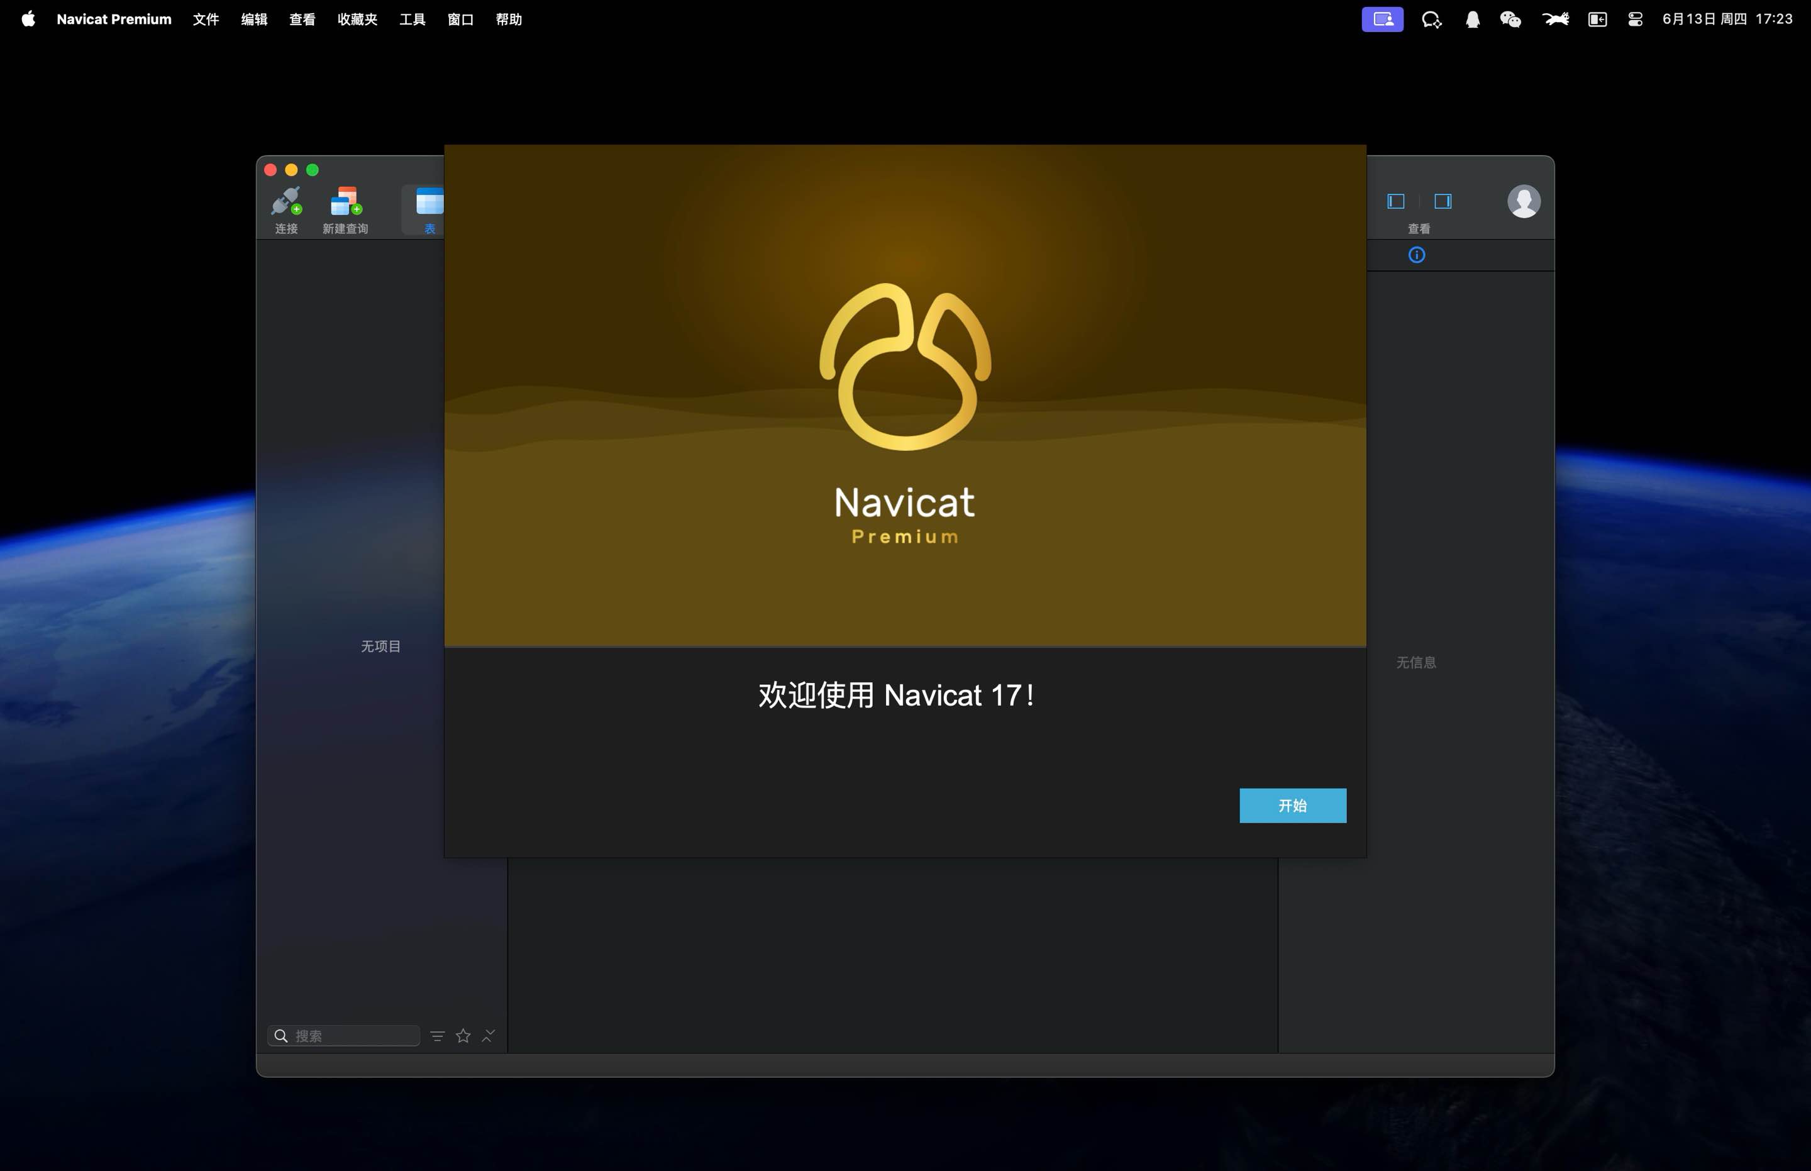The width and height of the screenshot is (1811, 1171).
Task: Open the 收藏夹 menu
Action: pyautogui.click(x=357, y=19)
